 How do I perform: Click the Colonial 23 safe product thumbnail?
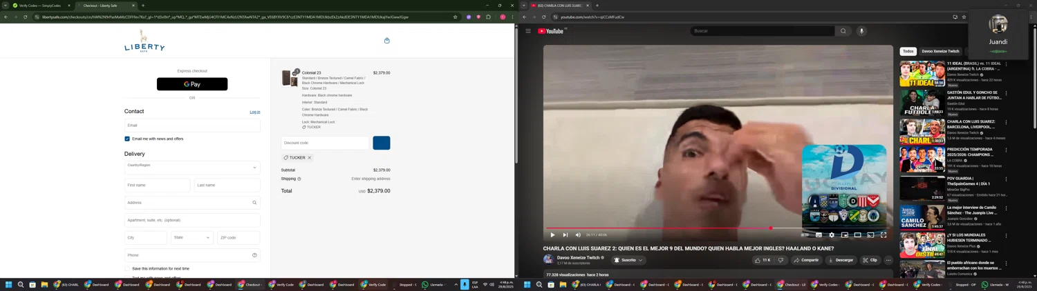click(290, 78)
